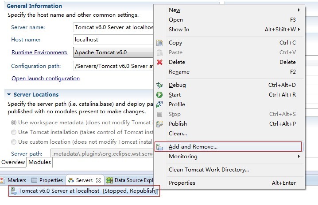Image resolution: width=318 pixels, height=205 pixels.
Task: Click the Data Source Explorer icon
Action: point(109,180)
